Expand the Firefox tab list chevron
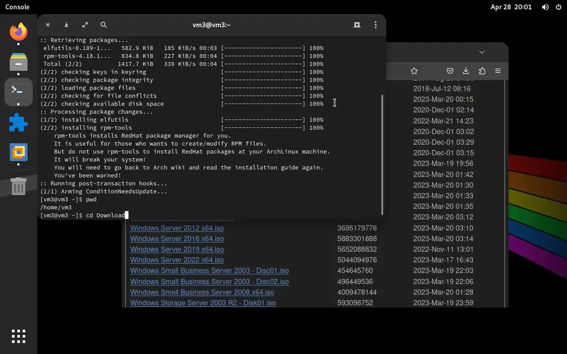This screenshot has width=567, height=354. (x=482, y=52)
